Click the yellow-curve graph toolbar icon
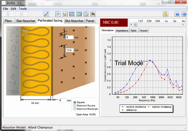 point(79,14)
